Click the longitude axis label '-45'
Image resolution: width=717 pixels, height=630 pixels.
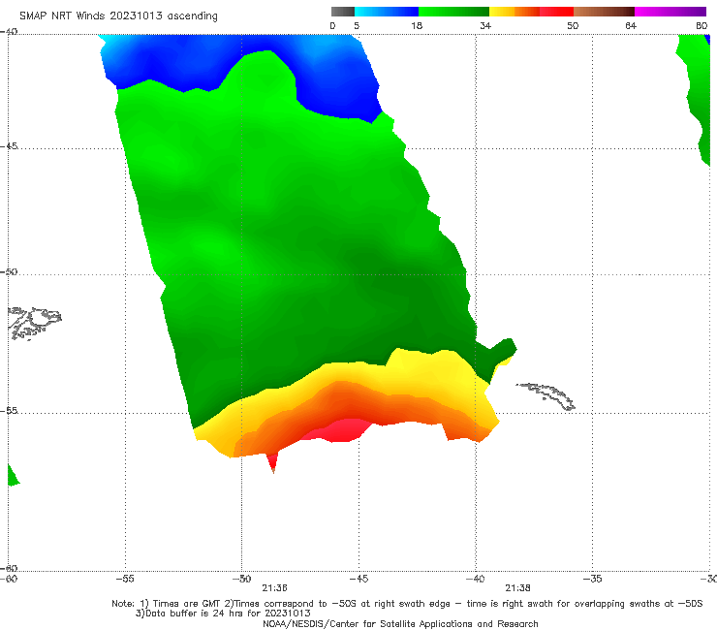coord(358,579)
